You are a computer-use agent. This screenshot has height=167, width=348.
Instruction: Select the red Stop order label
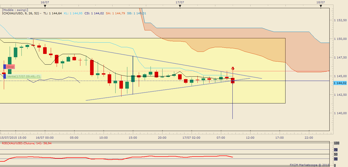point(10,67)
